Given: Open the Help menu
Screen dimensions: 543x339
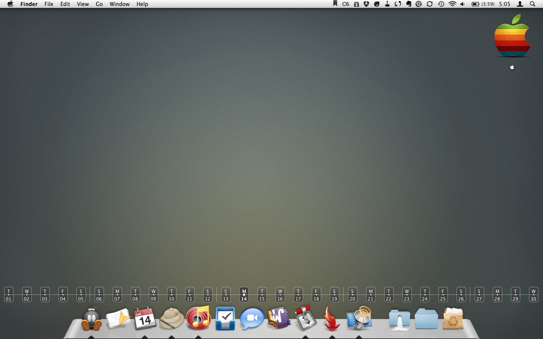Looking at the screenshot, I should pos(142,4).
